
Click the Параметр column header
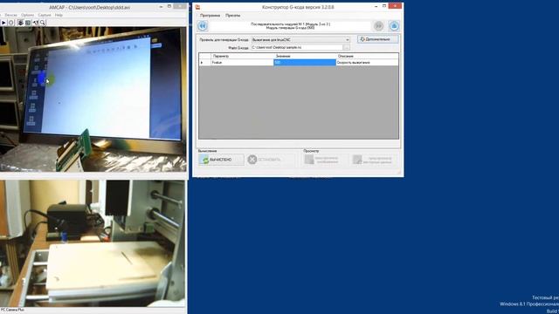(242, 56)
